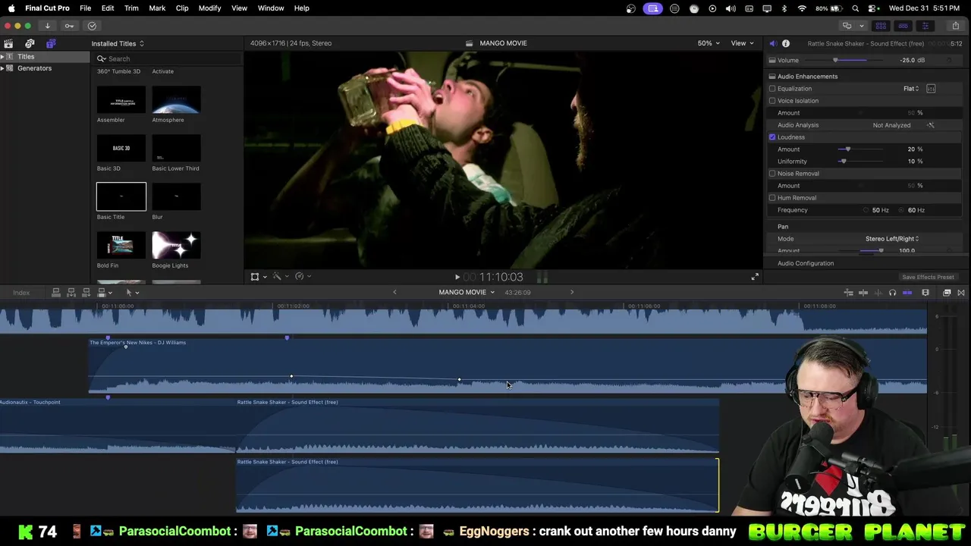This screenshot has width=971, height=546.
Task: Enable the Equalization checkbox
Action: [x=772, y=89]
